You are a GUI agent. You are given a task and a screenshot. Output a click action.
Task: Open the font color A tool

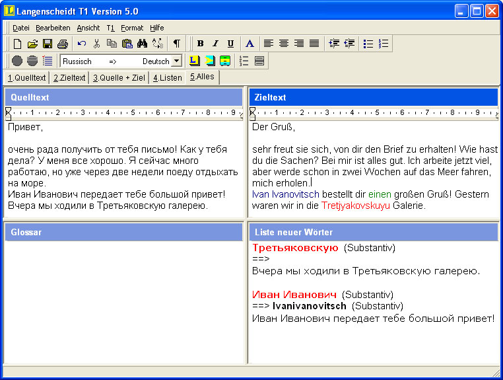(x=250, y=44)
